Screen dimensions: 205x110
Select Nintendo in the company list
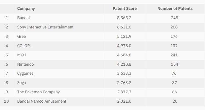(x=25, y=64)
